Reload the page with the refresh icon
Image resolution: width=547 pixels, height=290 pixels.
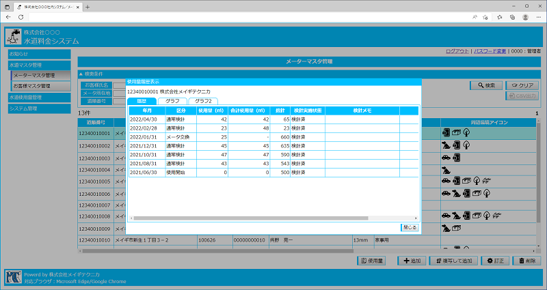coord(21,17)
